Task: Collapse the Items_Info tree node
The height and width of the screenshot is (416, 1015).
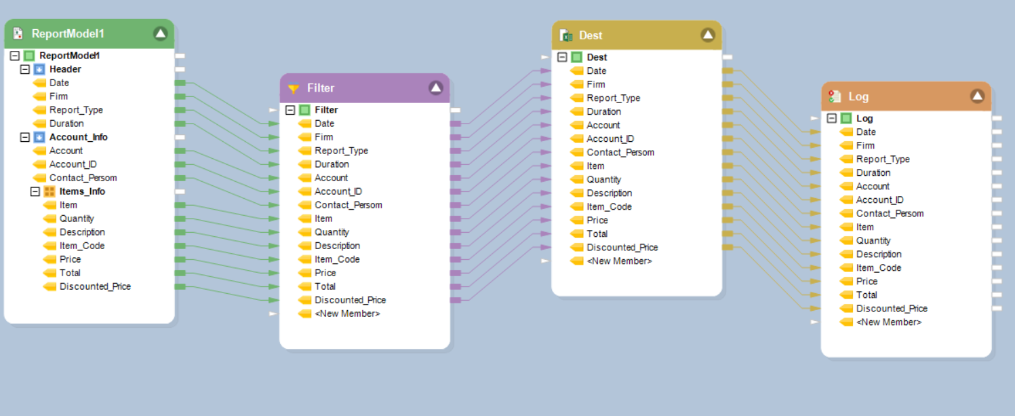Action: [x=35, y=191]
